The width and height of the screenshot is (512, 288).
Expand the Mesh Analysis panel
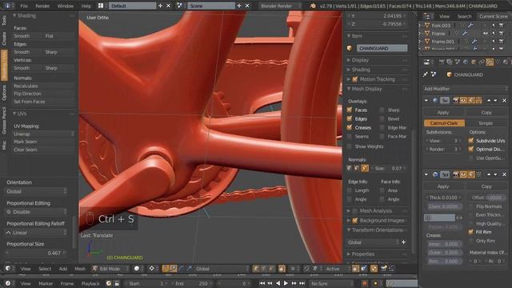(x=375, y=211)
